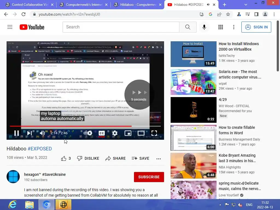The width and height of the screenshot is (280, 210).
Task: Open YouTube settings three-dot menu
Action: click(234, 27)
